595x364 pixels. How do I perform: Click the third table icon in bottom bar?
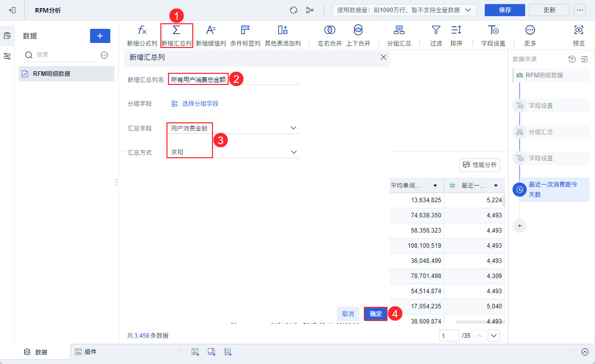[x=228, y=352]
